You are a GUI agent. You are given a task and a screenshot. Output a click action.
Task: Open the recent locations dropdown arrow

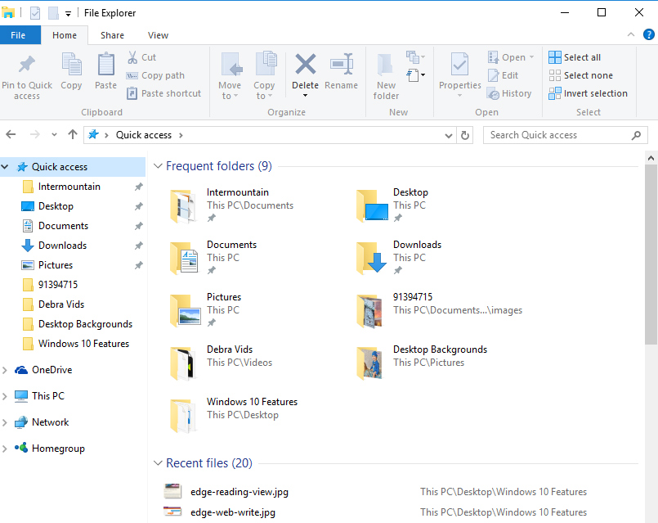click(x=54, y=135)
